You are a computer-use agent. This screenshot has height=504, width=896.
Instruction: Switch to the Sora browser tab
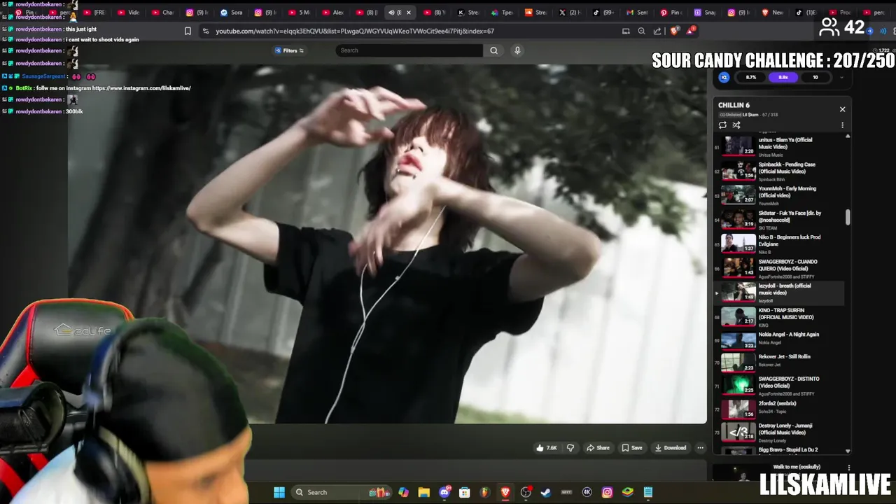(x=232, y=13)
